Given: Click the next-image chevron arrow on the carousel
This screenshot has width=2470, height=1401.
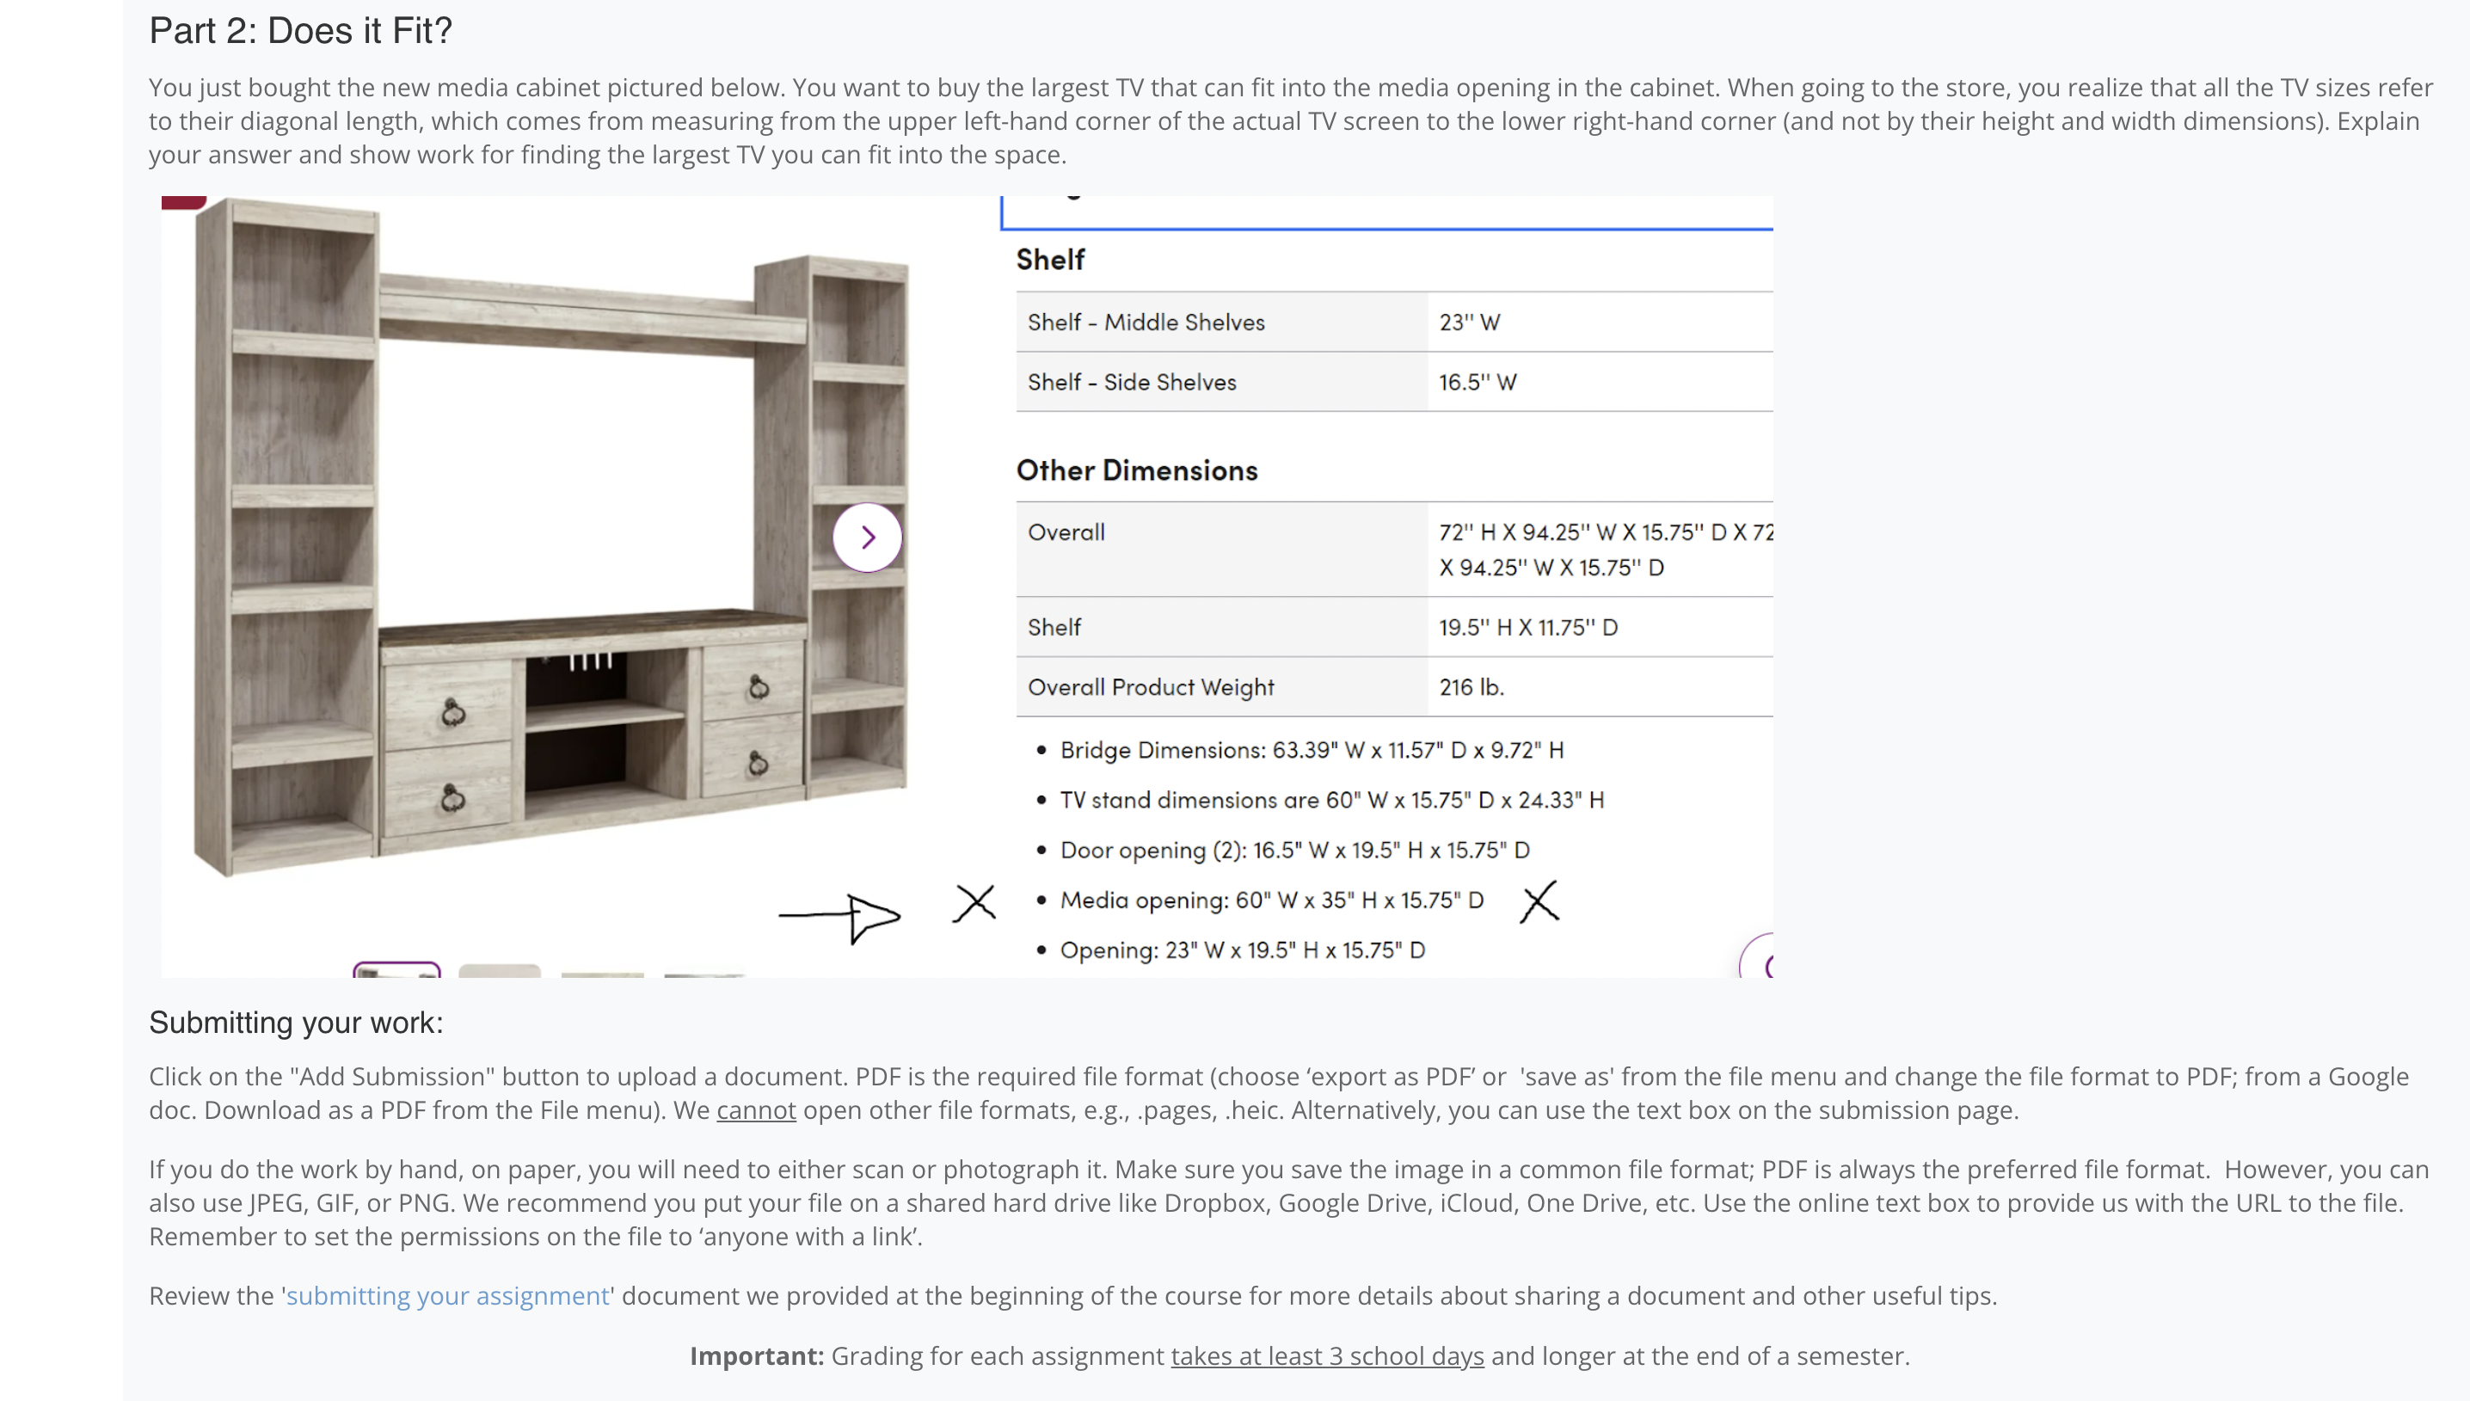Looking at the screenshot, I should point(867,537).
